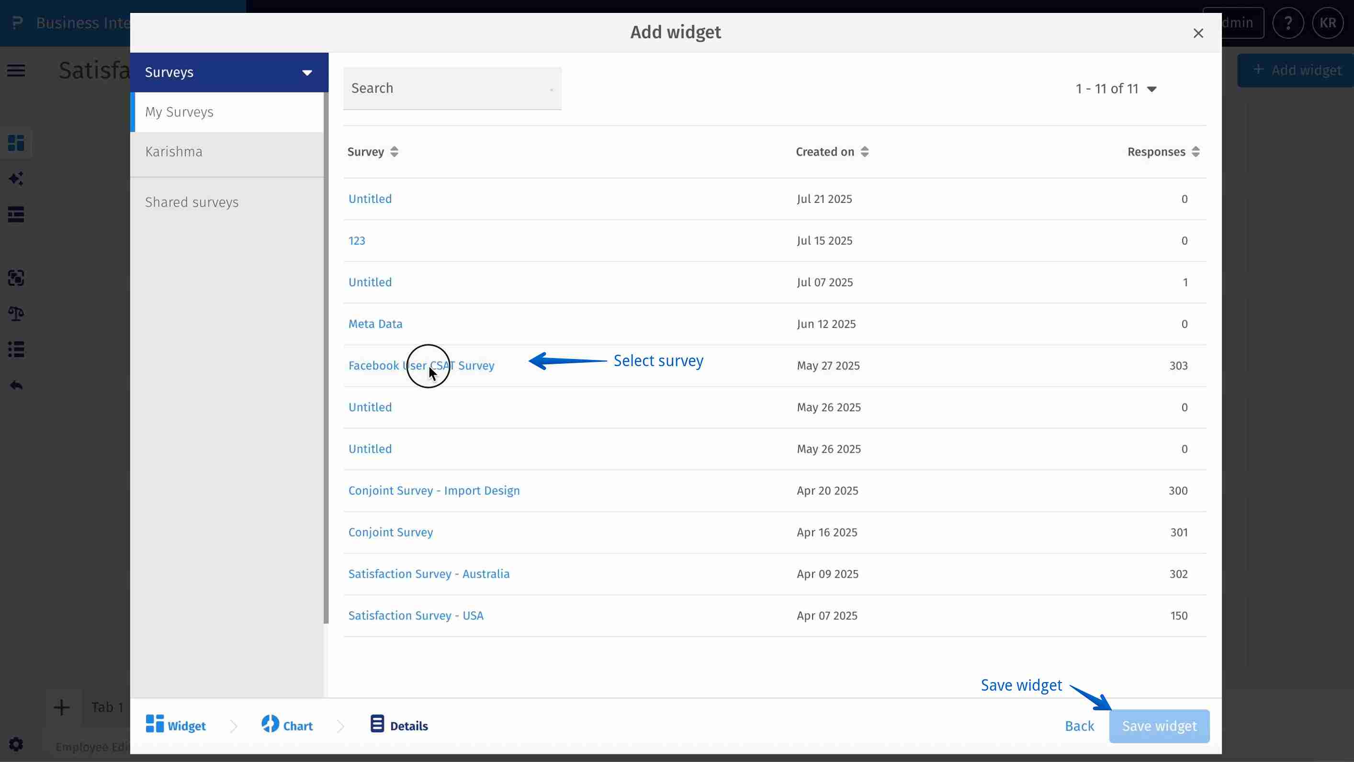Open the hamburger navigation menu
1354x762 pixels.
coord(16,70)
